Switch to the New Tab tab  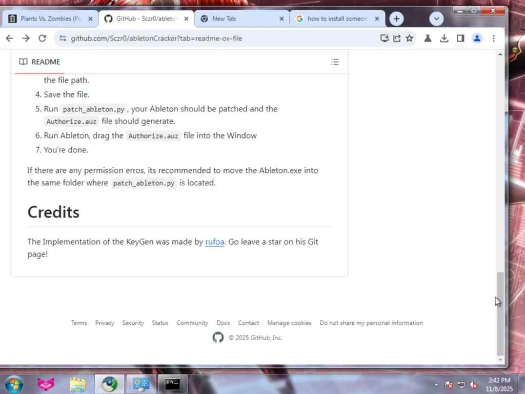point(242,19)
